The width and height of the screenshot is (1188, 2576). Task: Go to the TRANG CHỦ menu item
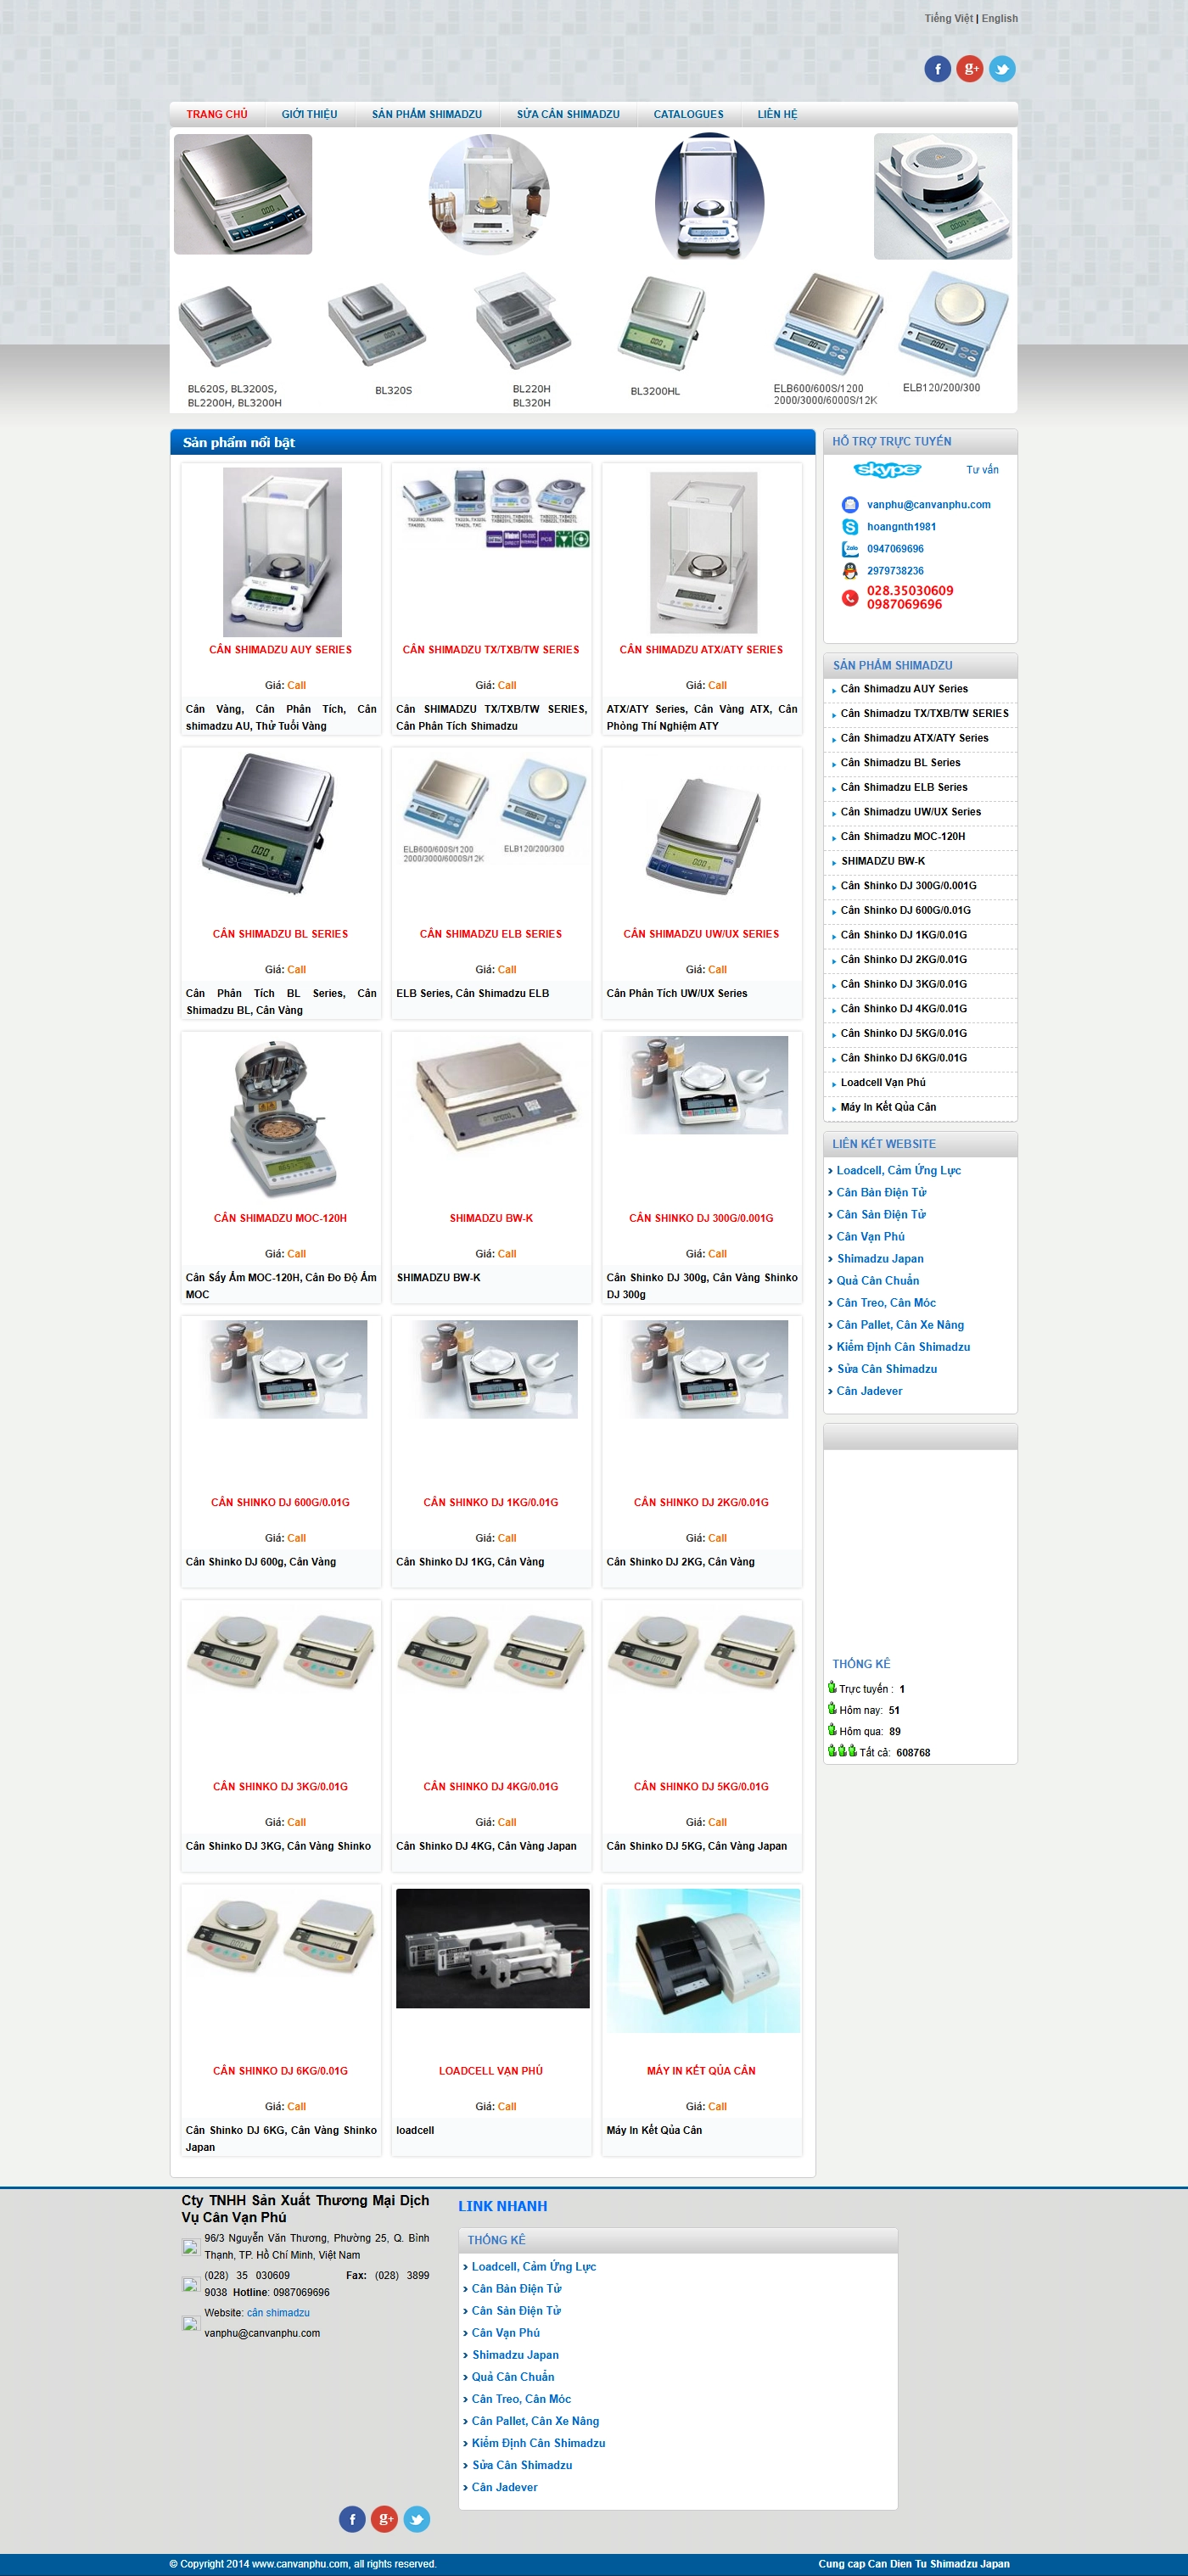217,114
